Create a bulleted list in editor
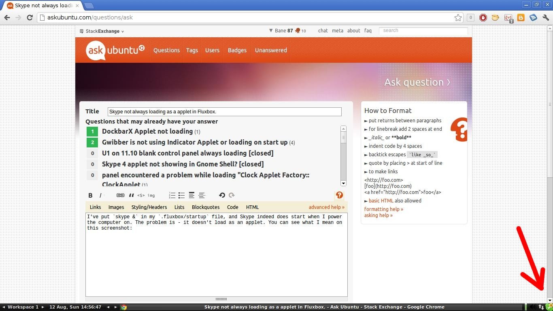The width and height of the screenshot is (553, 311). point(181,195)
